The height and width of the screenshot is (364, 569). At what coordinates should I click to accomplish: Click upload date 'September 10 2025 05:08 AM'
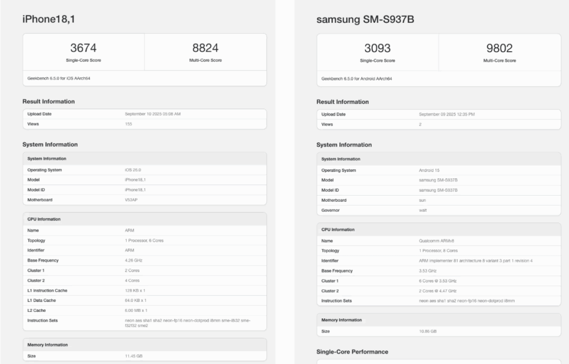pyautogui.click(x=152, y=114)
